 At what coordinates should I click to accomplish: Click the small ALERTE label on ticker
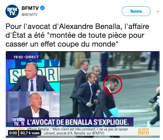pyautogui.click(x=19, y=129)
